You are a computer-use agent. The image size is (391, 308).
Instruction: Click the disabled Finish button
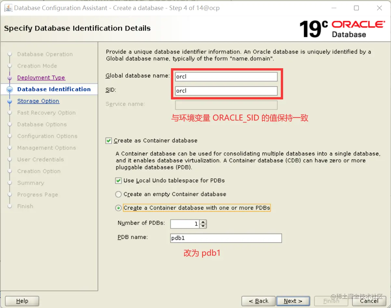click(x=331, y=301)
